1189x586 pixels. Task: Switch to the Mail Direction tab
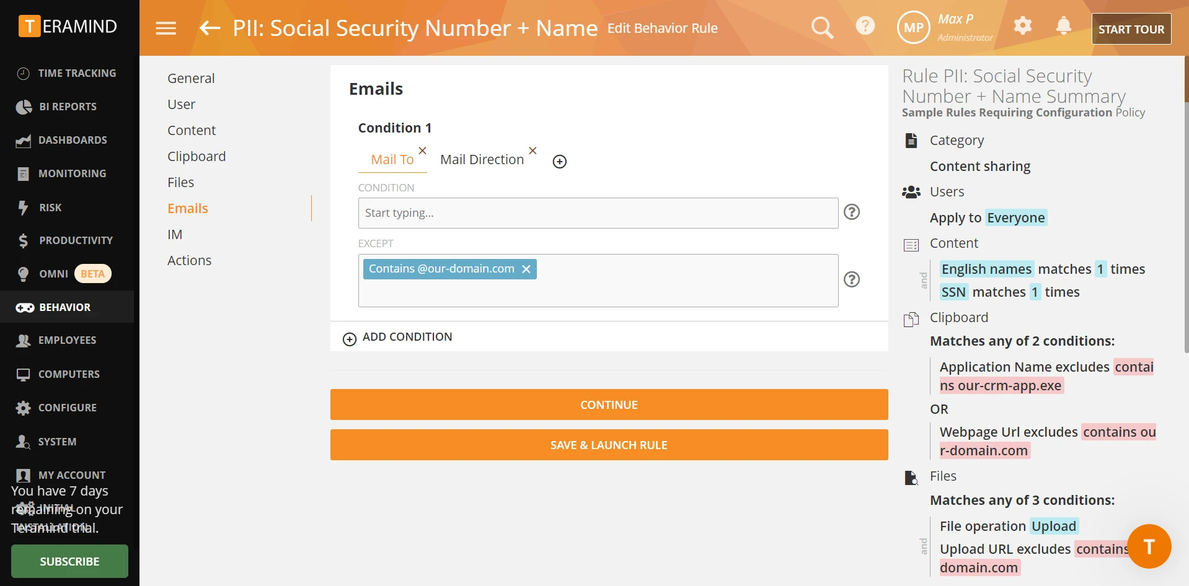[x=482, y=160]
